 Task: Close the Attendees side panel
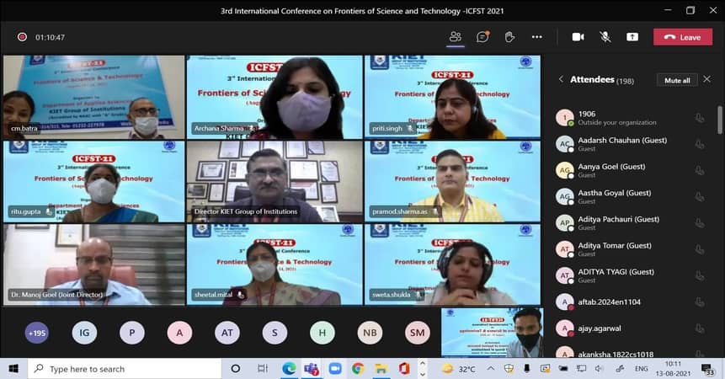click(706, 79)
